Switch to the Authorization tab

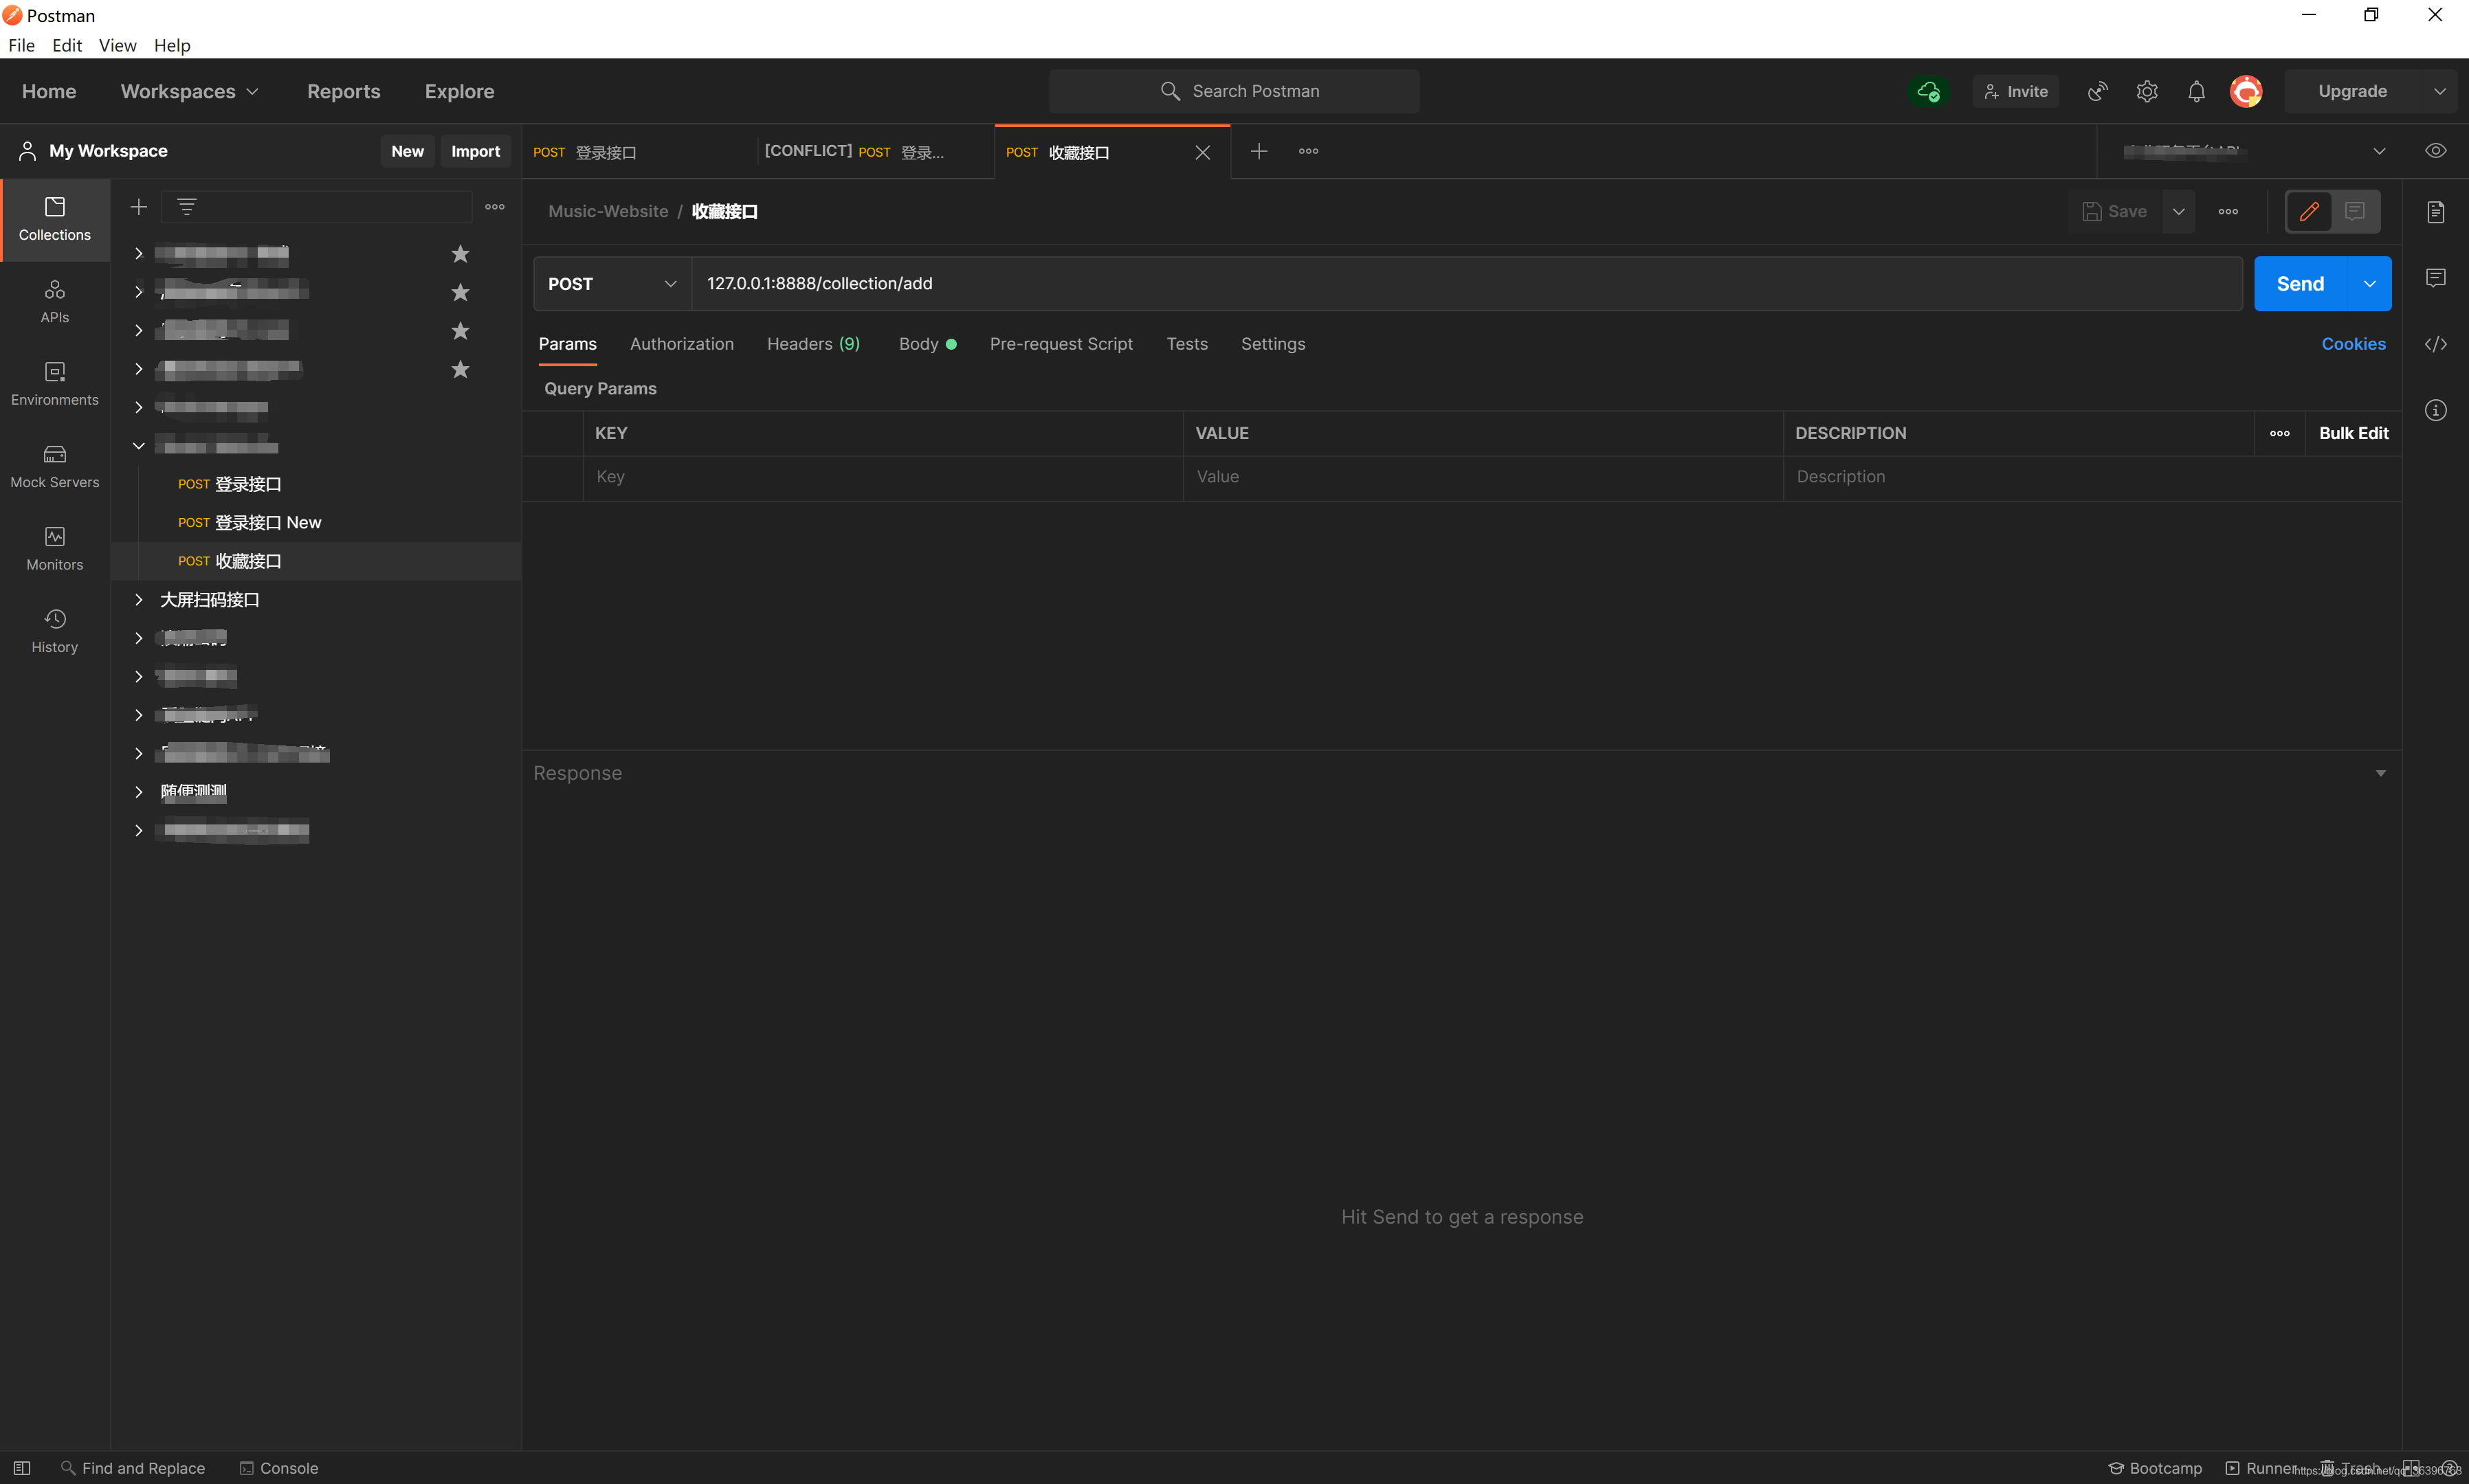coord(683,344)
